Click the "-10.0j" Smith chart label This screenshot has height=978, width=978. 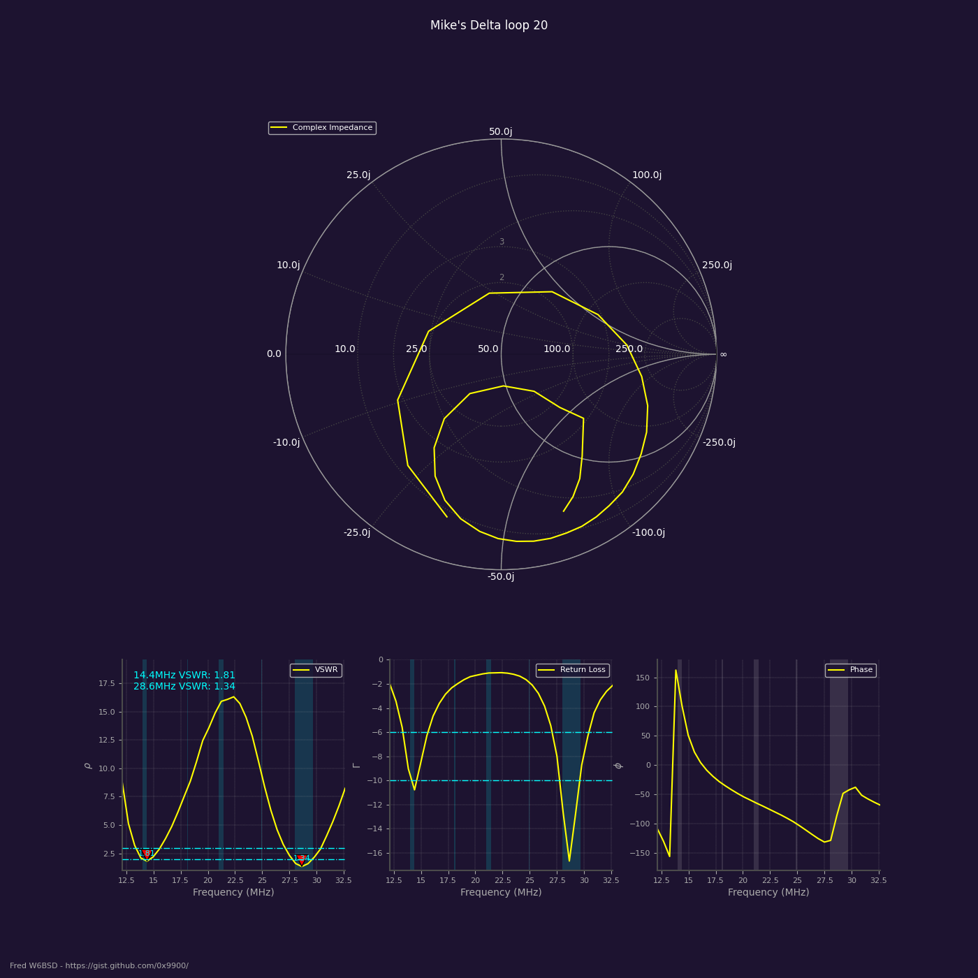coord(286,443)
